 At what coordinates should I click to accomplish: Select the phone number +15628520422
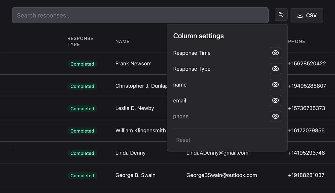tap(307, 63)
